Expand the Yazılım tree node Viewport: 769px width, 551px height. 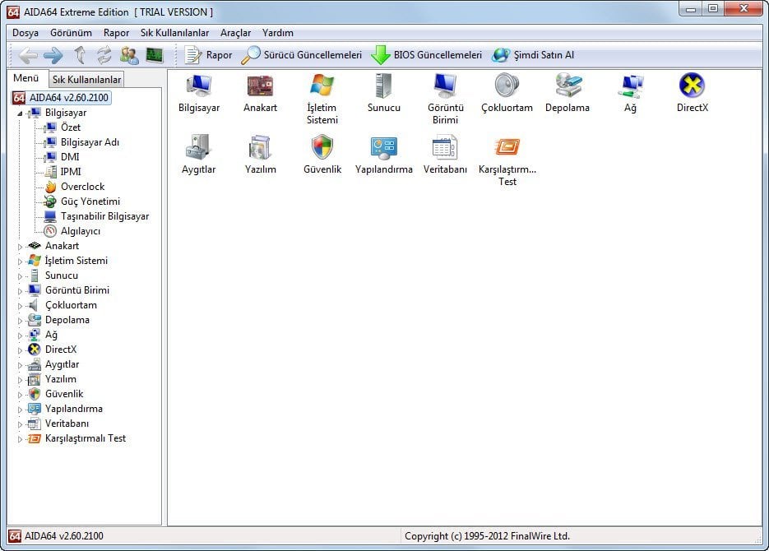pos(20,380)
